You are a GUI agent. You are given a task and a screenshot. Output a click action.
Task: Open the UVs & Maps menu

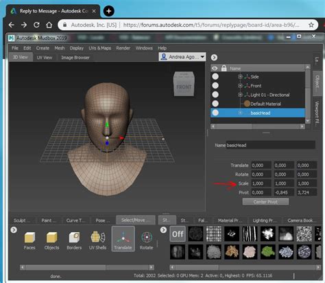pyautogui.click(x=99, y=48)
